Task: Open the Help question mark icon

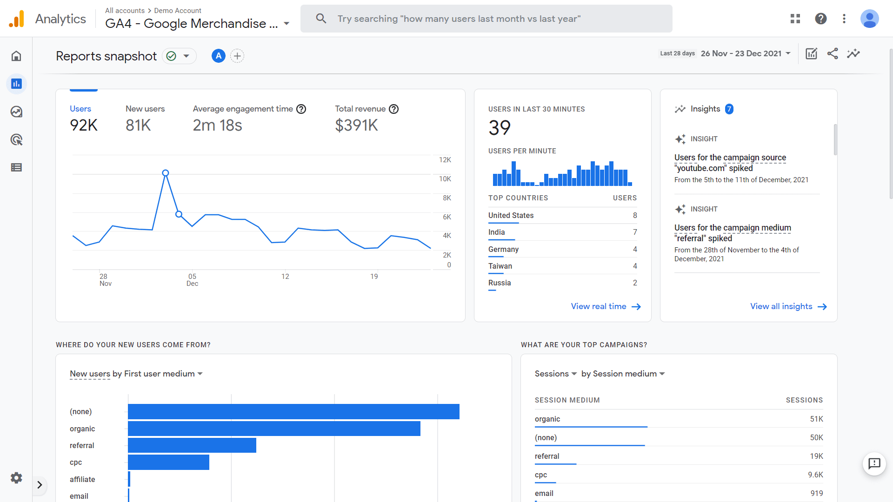Action: point(821,19)
